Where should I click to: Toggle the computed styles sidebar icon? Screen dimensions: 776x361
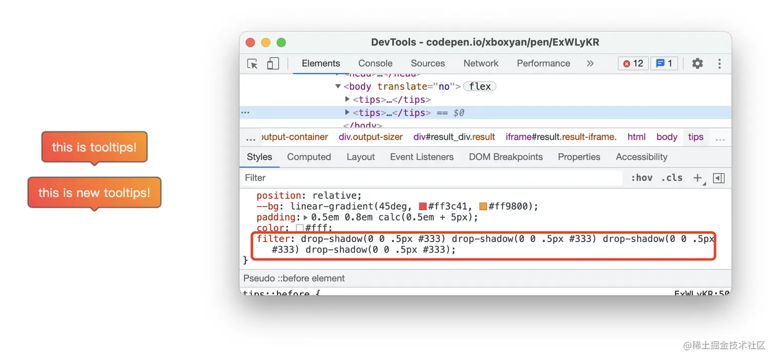pyautogui.click(x=719, y=178)
